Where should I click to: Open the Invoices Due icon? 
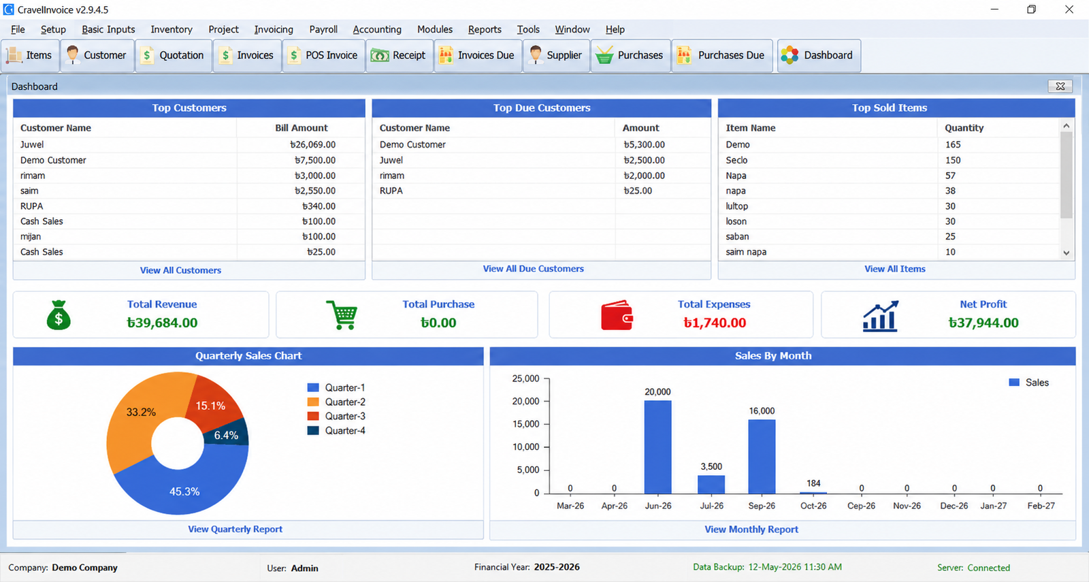coord(445,55)
